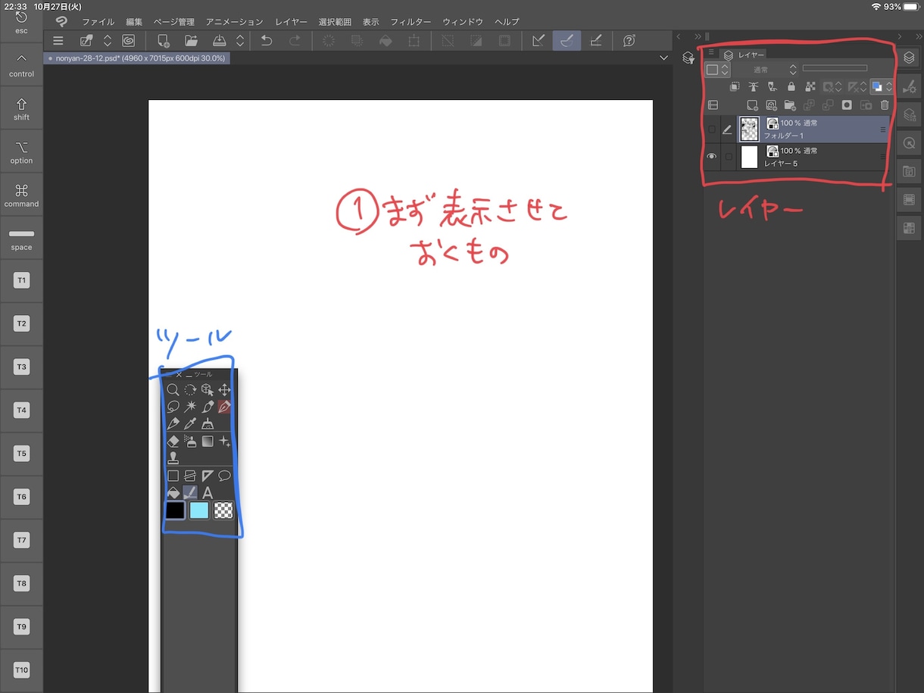924x693 pixels.
Task: Tap the T10 edge keyboard button
Action: coord(21,670)
